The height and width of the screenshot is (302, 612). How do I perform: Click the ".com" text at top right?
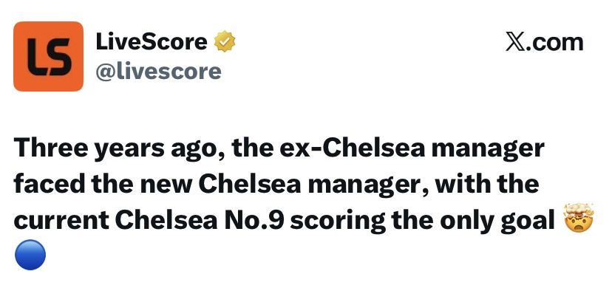[x=556, y=43]
